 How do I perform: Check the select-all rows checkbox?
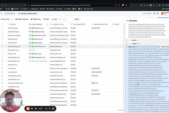pyautogui.click(x=2, y=24)
